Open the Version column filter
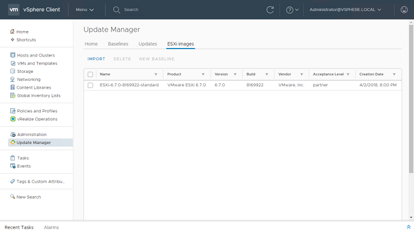 pyautogui.click(x=235, y=74)
